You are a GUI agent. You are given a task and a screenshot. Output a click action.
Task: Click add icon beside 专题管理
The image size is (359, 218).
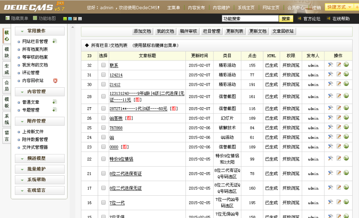click(x=55, y=110)
